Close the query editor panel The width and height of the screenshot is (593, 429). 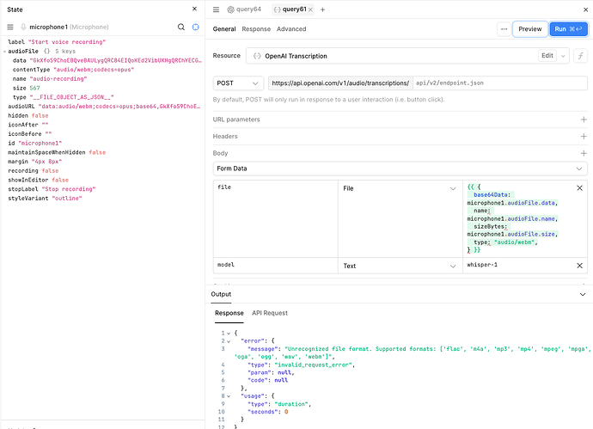click(585, 9)
